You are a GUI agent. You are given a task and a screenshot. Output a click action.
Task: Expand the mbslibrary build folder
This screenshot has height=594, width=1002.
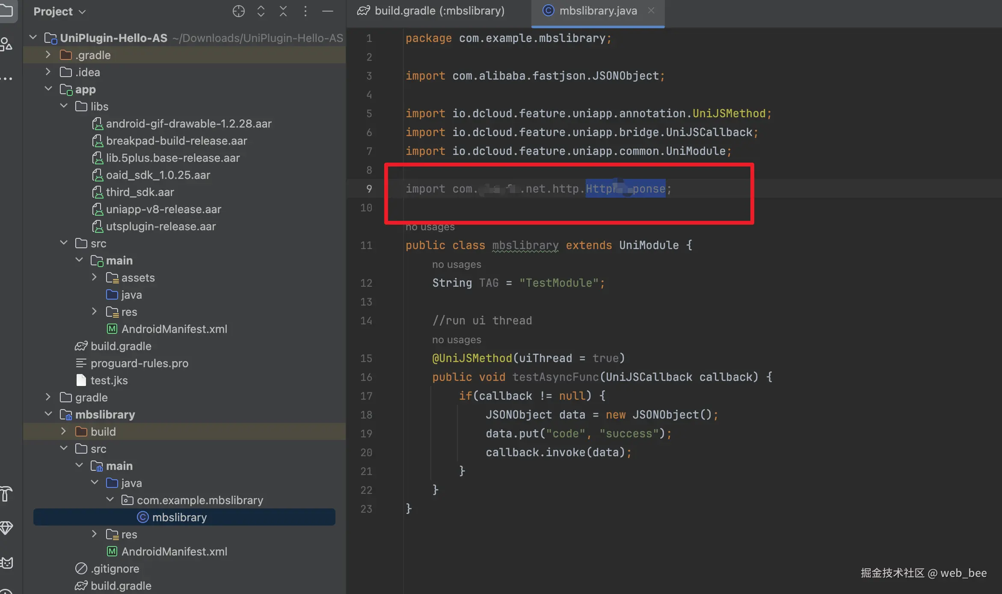(63, 431)
